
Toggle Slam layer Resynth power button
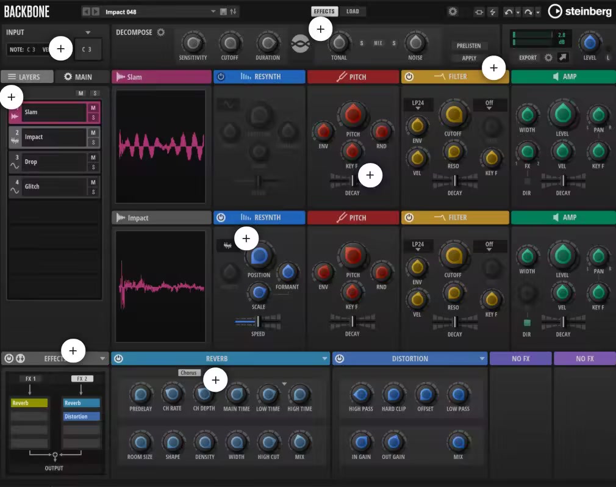click(221, 77)
